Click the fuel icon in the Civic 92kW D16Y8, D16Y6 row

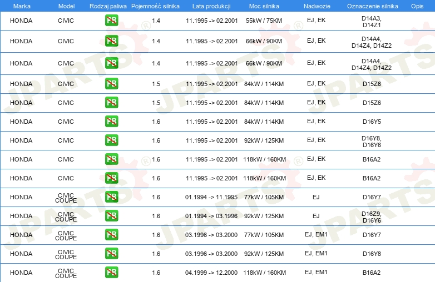(x=111, y=140)
